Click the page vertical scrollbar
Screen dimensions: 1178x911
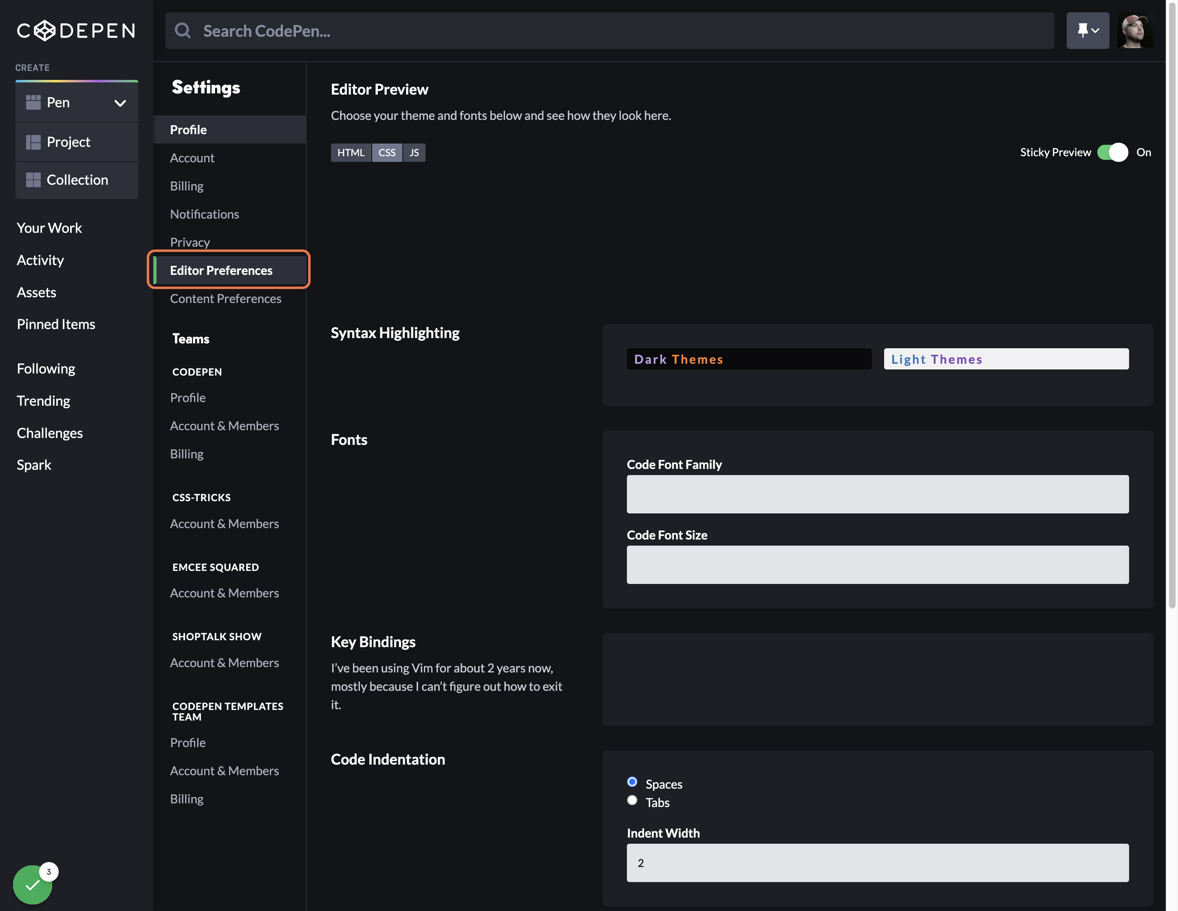point(1171,305)
